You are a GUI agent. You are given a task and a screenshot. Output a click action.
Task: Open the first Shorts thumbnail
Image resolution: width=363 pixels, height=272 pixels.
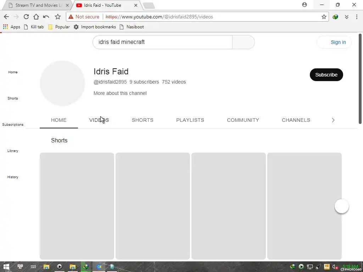click(x=77, y=206)
